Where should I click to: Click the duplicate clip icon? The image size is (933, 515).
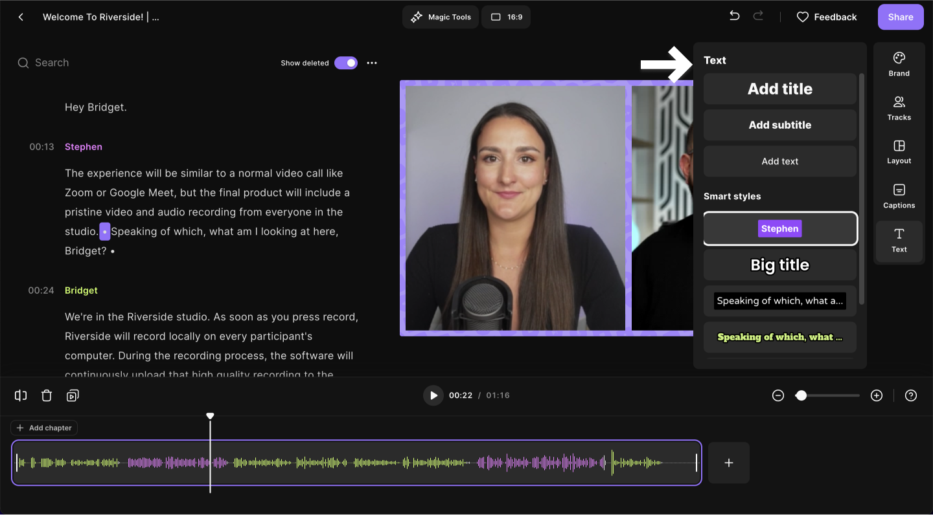click(x=73, y=395)
